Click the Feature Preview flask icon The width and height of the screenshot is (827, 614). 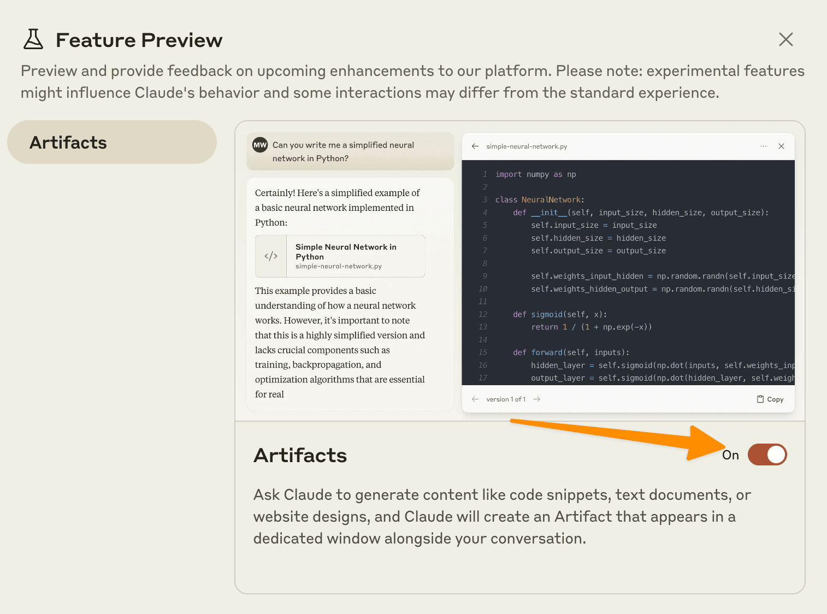33,39
